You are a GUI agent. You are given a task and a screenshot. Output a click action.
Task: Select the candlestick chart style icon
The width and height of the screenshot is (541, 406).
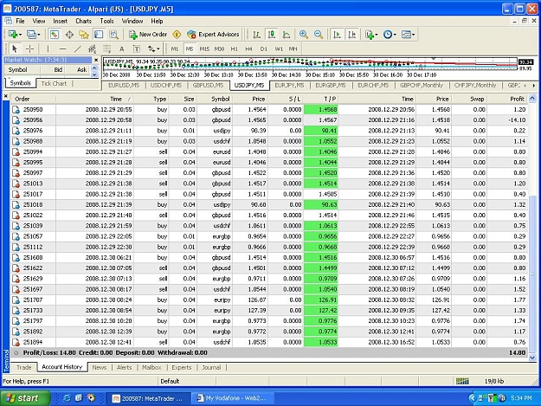pos(272,34)
